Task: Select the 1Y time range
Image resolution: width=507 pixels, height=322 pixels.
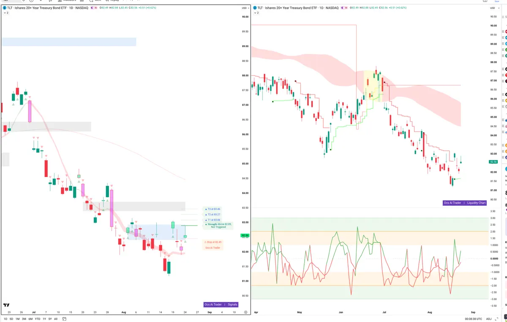Action: click(x=44, y=319)
